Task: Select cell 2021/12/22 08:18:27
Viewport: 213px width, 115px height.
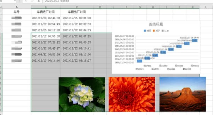Action: 77,60
